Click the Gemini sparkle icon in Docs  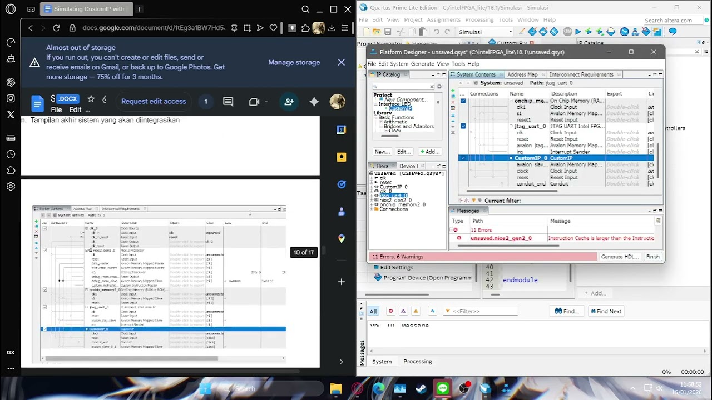point(314,102)
